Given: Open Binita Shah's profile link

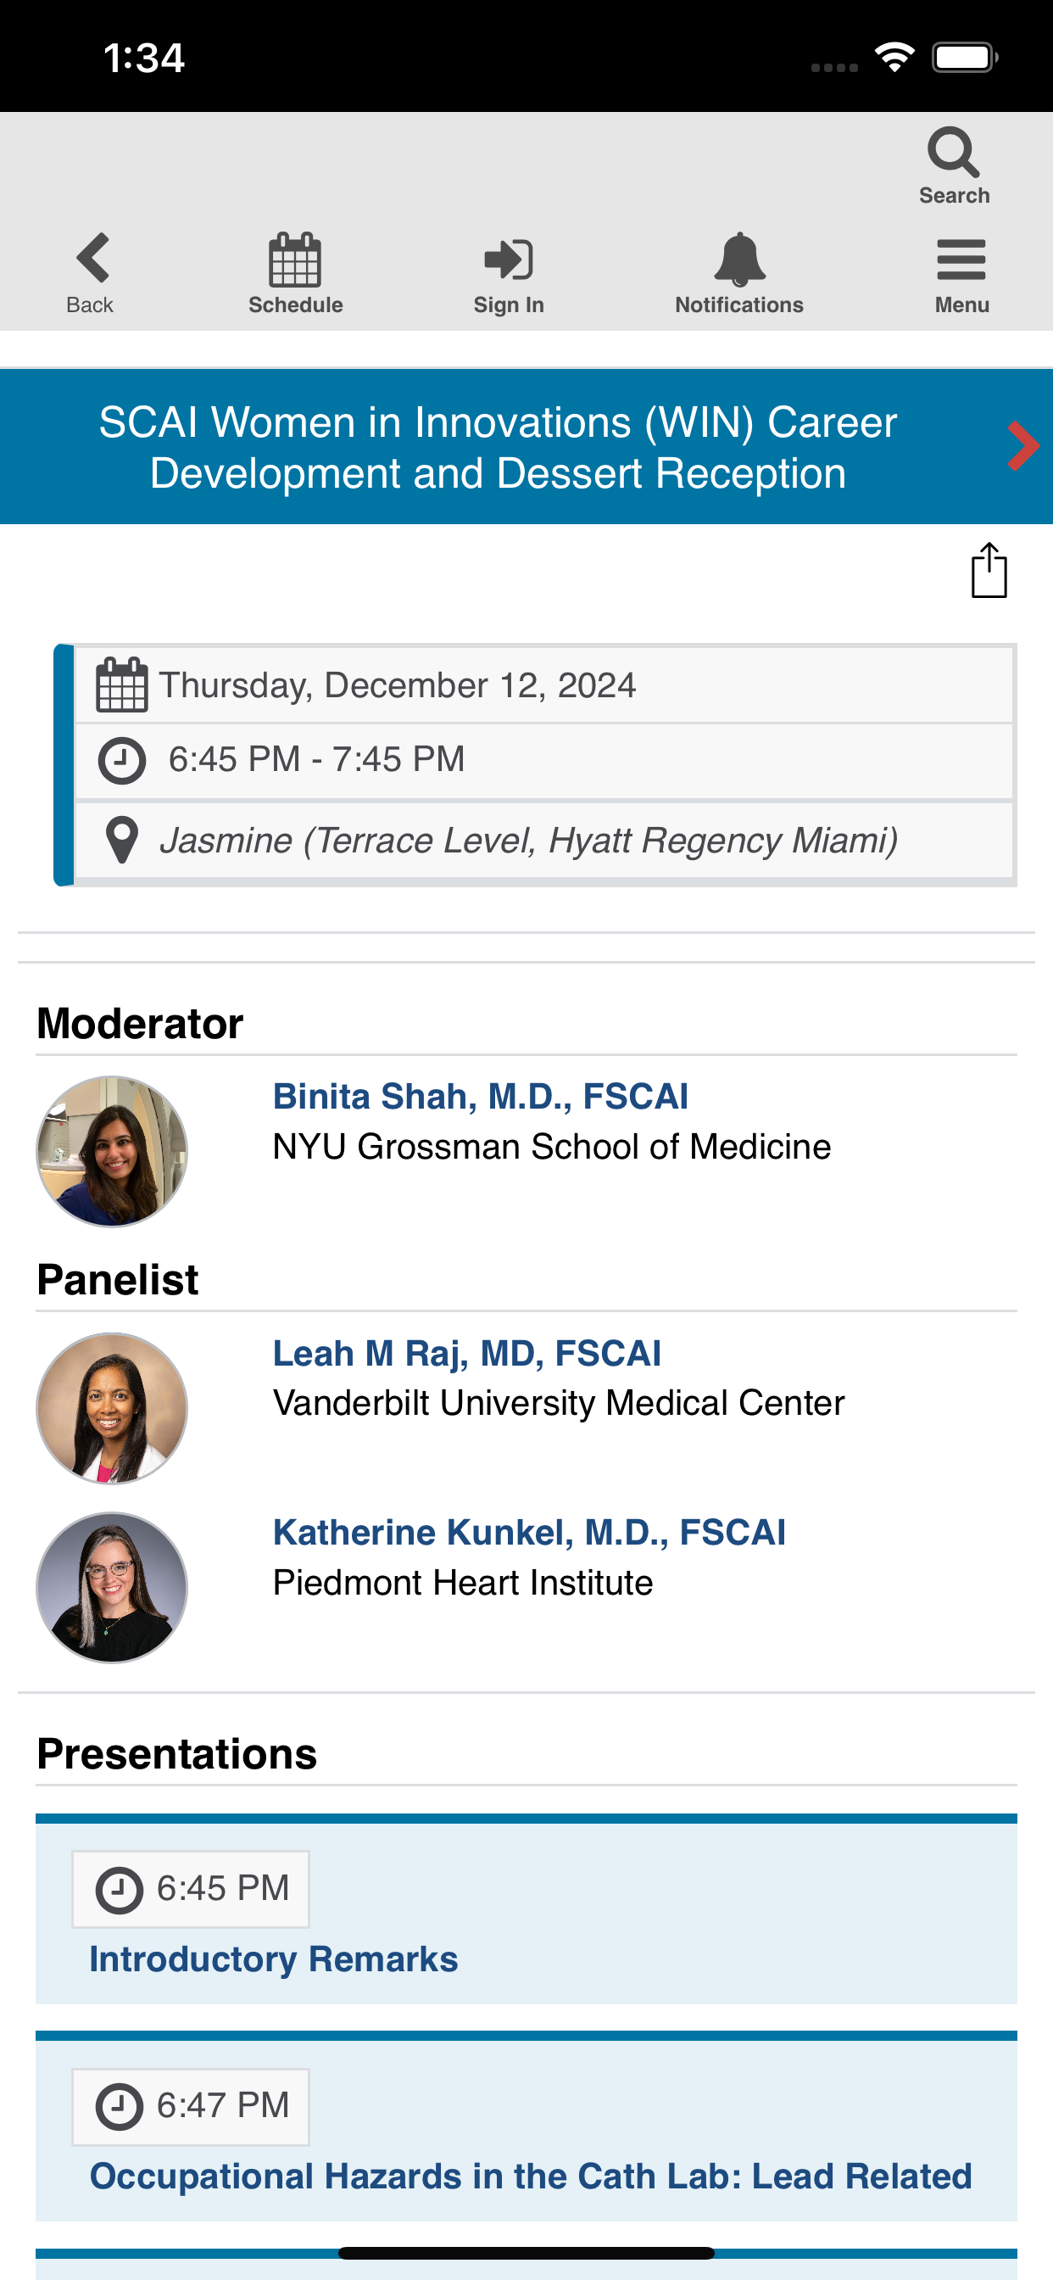Looking at the screenshot, I should point(480,1097).
